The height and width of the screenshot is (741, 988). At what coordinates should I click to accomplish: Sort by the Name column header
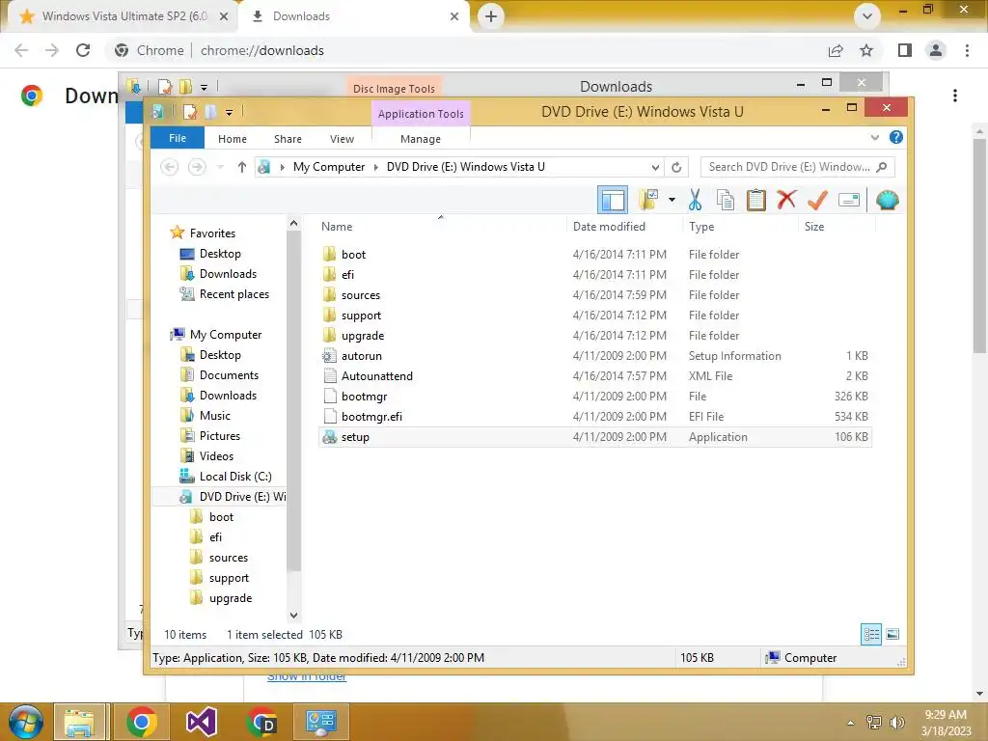coord(337,226)
